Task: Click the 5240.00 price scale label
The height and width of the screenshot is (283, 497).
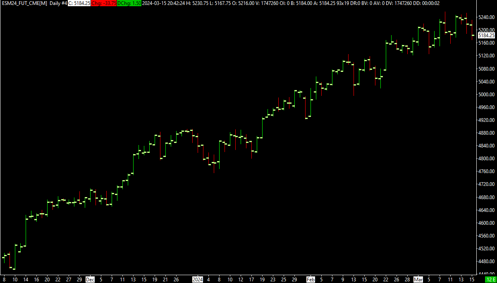Action: pyautogui.click(x=487, y=17)
